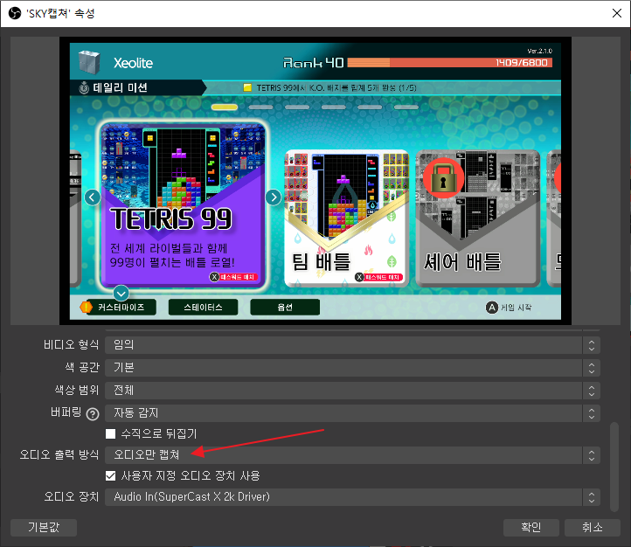
Task: Click the Xeolite player name
Action: coord(133,63)
